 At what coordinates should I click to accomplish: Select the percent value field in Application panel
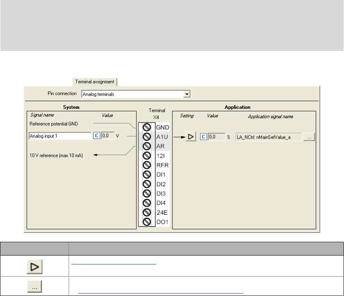216,137
